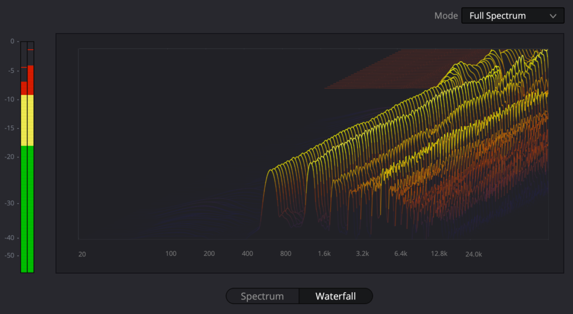Screen dimensions: 573x314
Task: Click the 6.4k frequency axis label
Action: (401, 254)
